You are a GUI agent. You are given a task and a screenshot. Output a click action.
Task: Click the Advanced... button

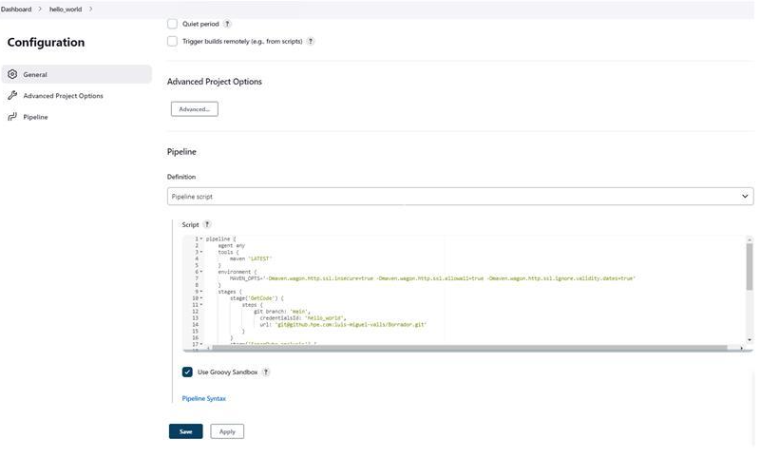pyautogui.click(x=195, y=109)
